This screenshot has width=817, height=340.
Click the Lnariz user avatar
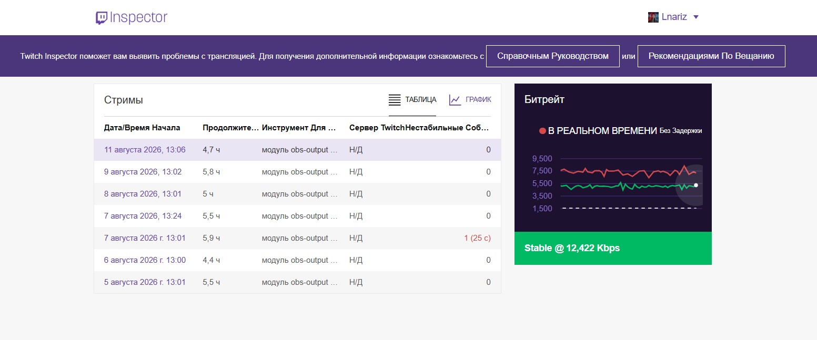click(x=653, y=17)
